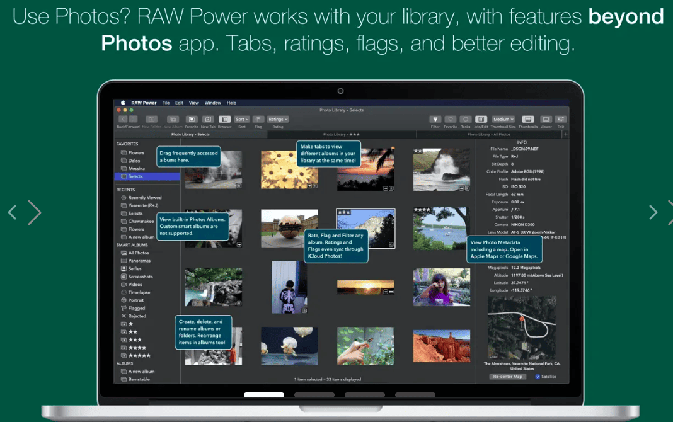This screenshot has width=673, height=422.
Task: Open the Help menu
Action: click(x=231, y=103)
